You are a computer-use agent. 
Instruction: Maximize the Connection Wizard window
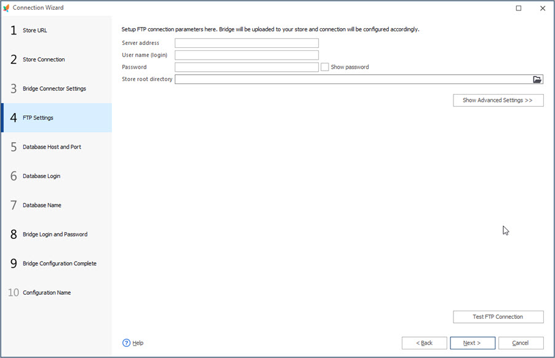tap(519, 8)
